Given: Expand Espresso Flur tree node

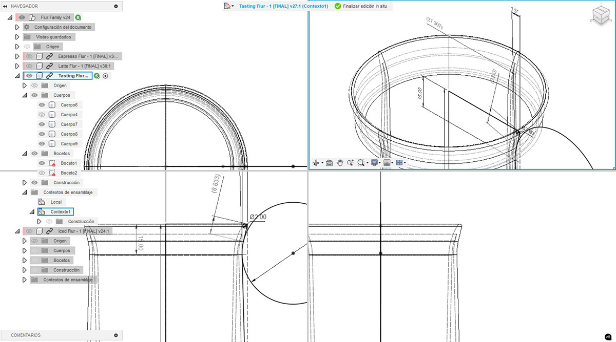Looking at the screenshot, I should pos(17,56).
